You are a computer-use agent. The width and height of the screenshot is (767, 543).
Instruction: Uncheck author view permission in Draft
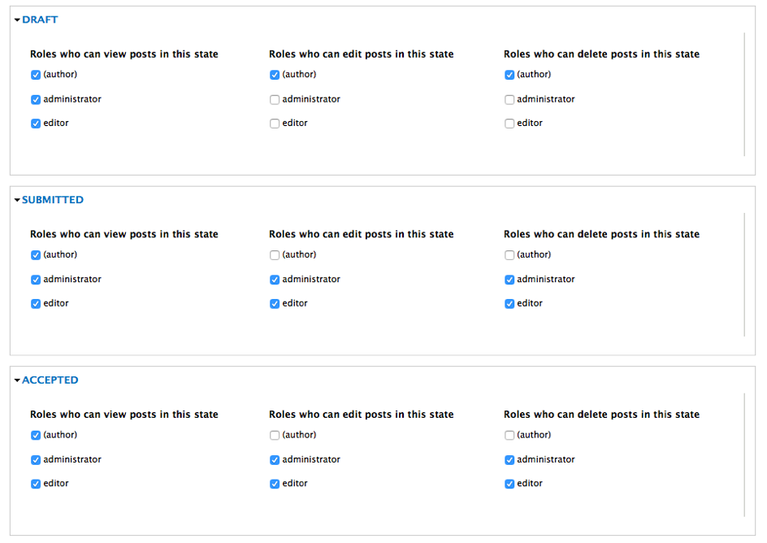[x=36, y=76]
